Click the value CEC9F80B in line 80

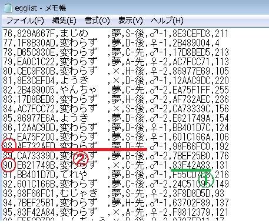tap(35, 71)
